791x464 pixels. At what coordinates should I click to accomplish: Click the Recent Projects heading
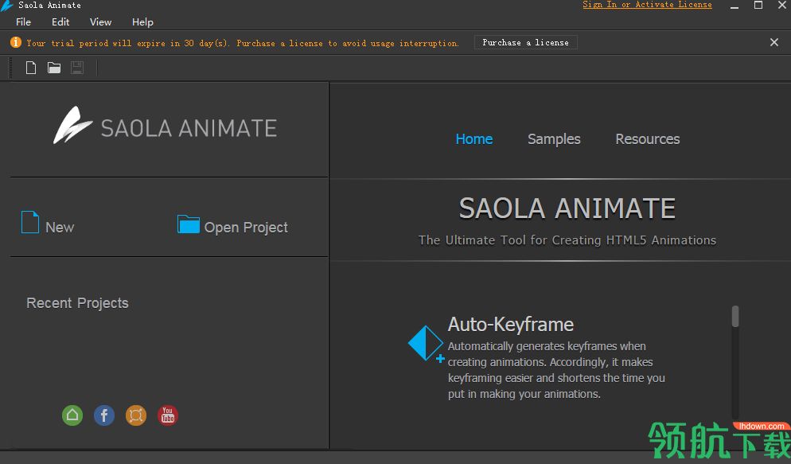77,303
